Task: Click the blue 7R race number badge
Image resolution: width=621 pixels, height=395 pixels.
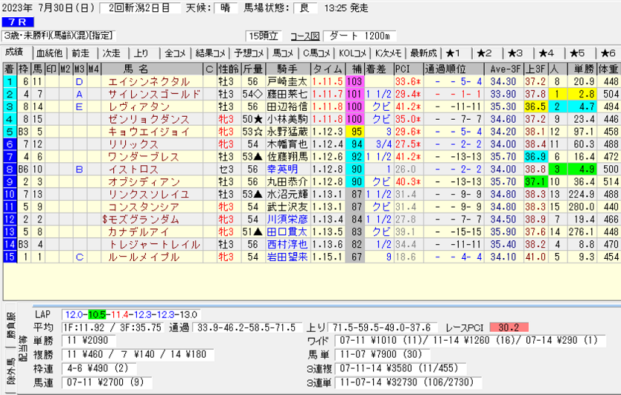Action: click(x=16, y=22)
